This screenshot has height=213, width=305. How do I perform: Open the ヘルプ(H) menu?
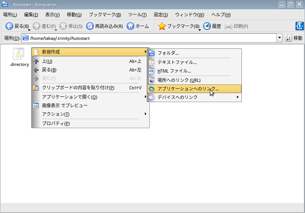click(221, 15)
